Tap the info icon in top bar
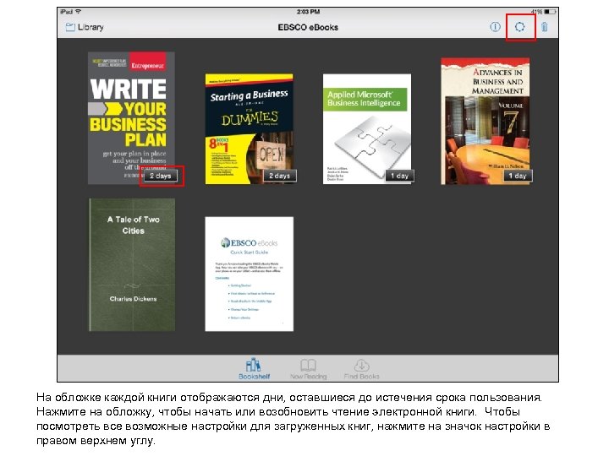Image resolution: width=609 pixels, height=456 pixels. pos(495,27)
